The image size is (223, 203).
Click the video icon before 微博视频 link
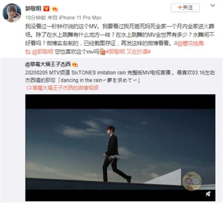coord(29,88)
